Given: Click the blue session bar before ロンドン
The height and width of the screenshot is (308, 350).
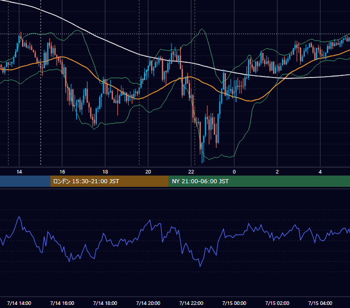Looking at the screenshot, I should point(25,181).
